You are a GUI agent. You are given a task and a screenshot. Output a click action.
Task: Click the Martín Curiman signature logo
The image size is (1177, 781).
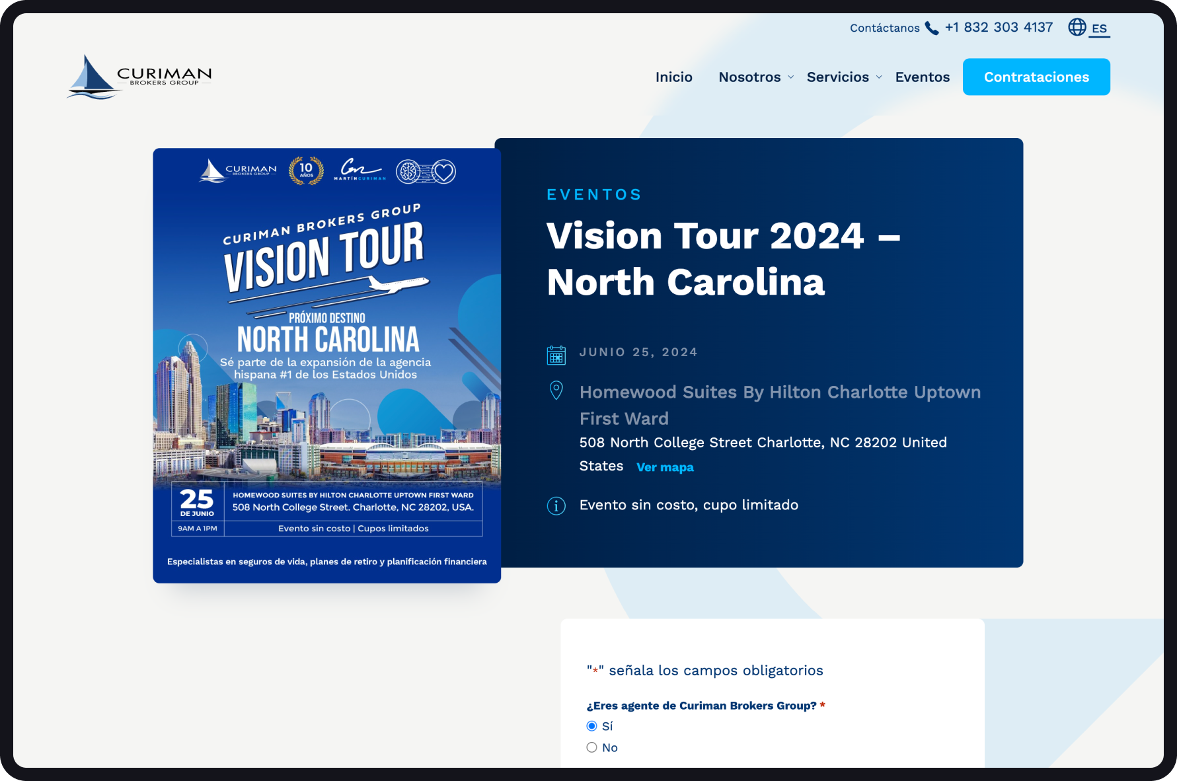[360, 170]
